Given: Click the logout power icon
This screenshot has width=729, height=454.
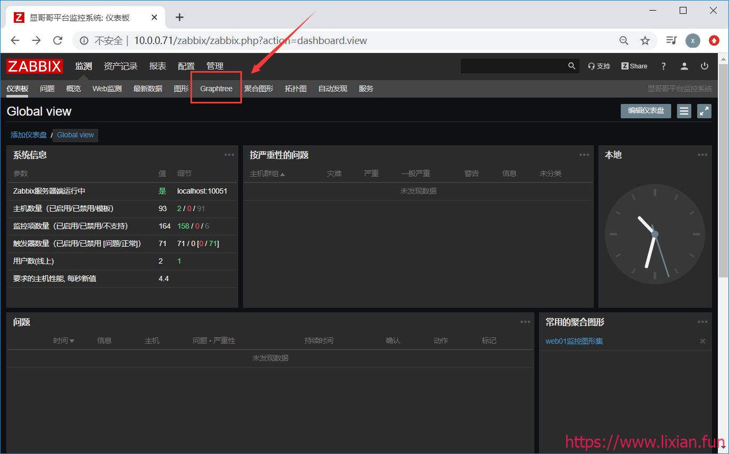Looking at the screenshot, I should pos(705,66).
